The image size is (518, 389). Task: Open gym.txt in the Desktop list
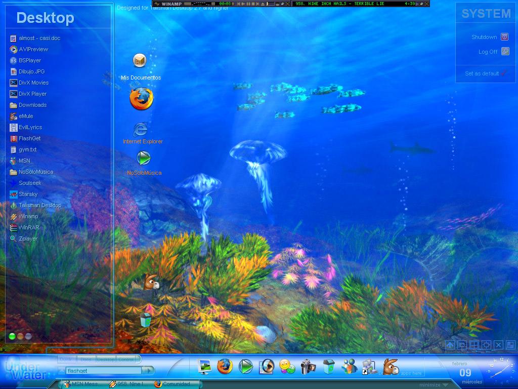23,149
